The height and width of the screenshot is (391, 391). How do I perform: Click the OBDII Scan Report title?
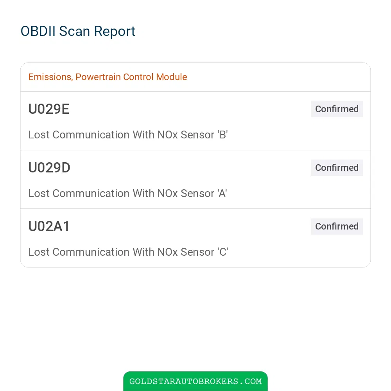coord(78,31)
